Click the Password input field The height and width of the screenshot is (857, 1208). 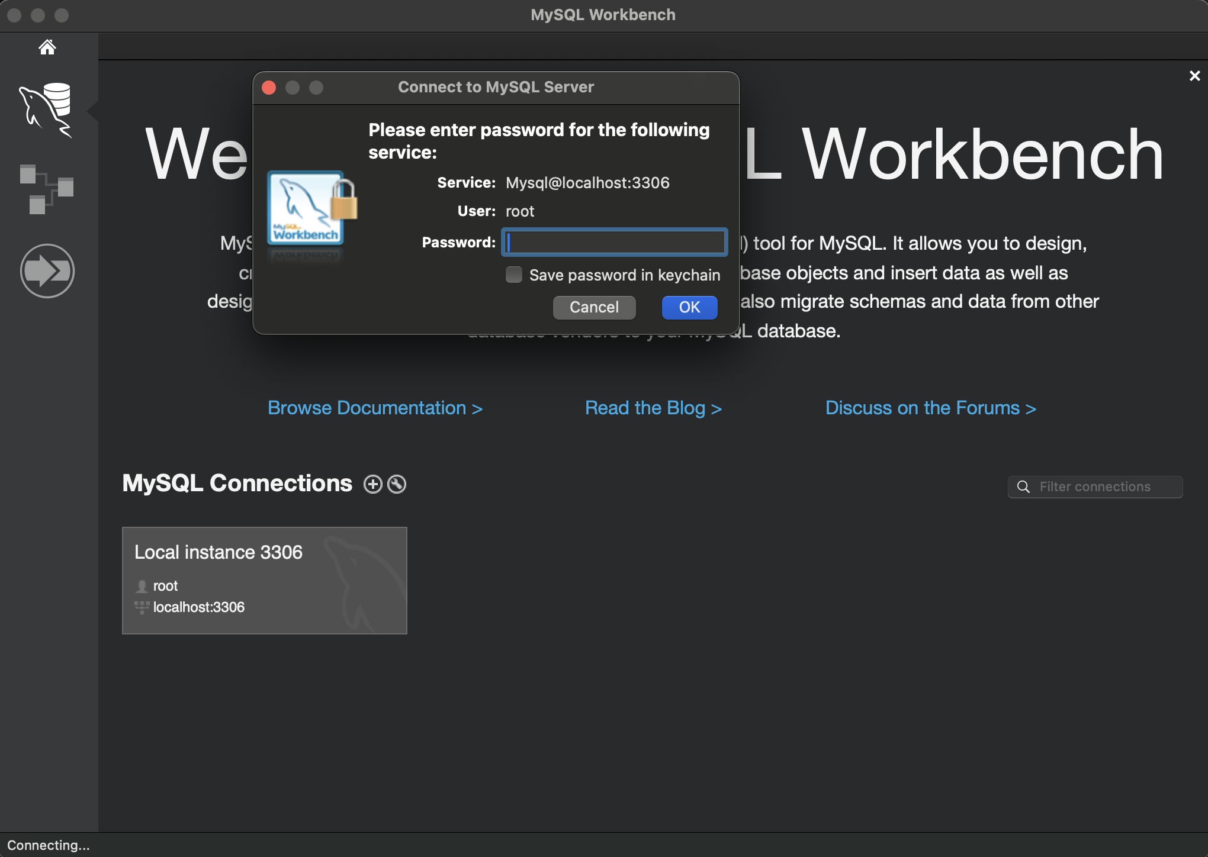(x=615, y=242)
